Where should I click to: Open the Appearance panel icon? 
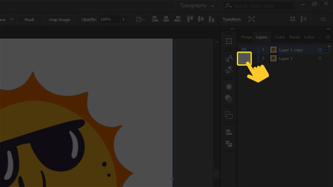tap(229, 87)
